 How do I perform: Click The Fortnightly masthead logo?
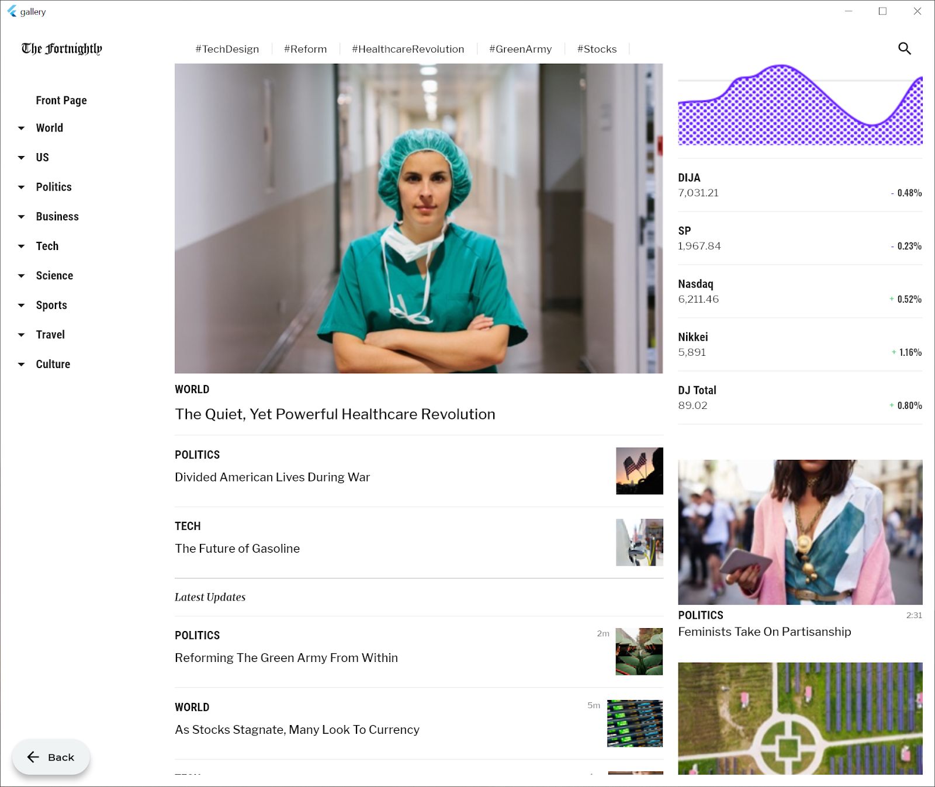tap(61, 48)
